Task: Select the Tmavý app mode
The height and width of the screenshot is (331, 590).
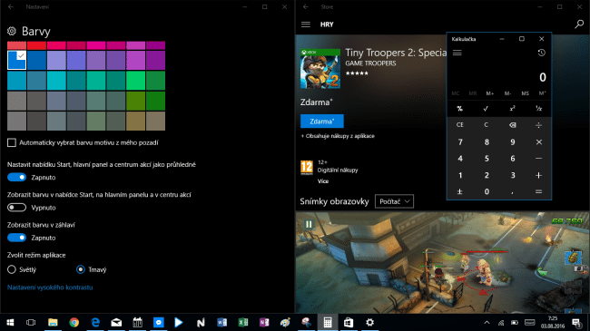Action: point(80,269)
